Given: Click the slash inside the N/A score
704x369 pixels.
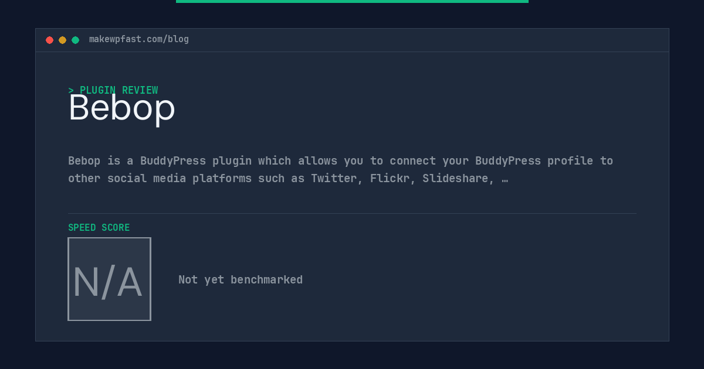Looking at the screenshot, I should click(x=109, y=282).
